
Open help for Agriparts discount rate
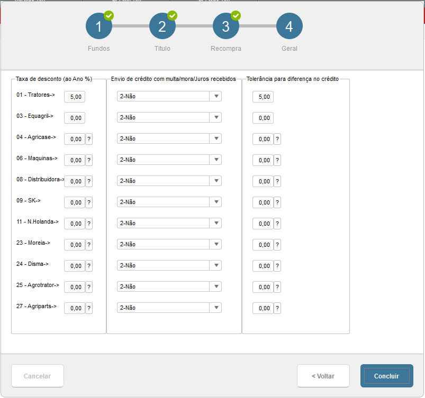(89, 308)
